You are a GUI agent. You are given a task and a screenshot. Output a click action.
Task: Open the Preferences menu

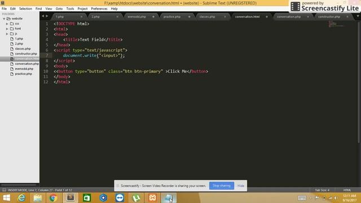coord(99,9)
